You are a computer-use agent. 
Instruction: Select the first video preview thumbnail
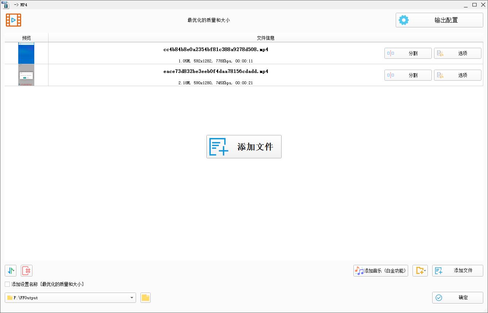pos(26,53)
